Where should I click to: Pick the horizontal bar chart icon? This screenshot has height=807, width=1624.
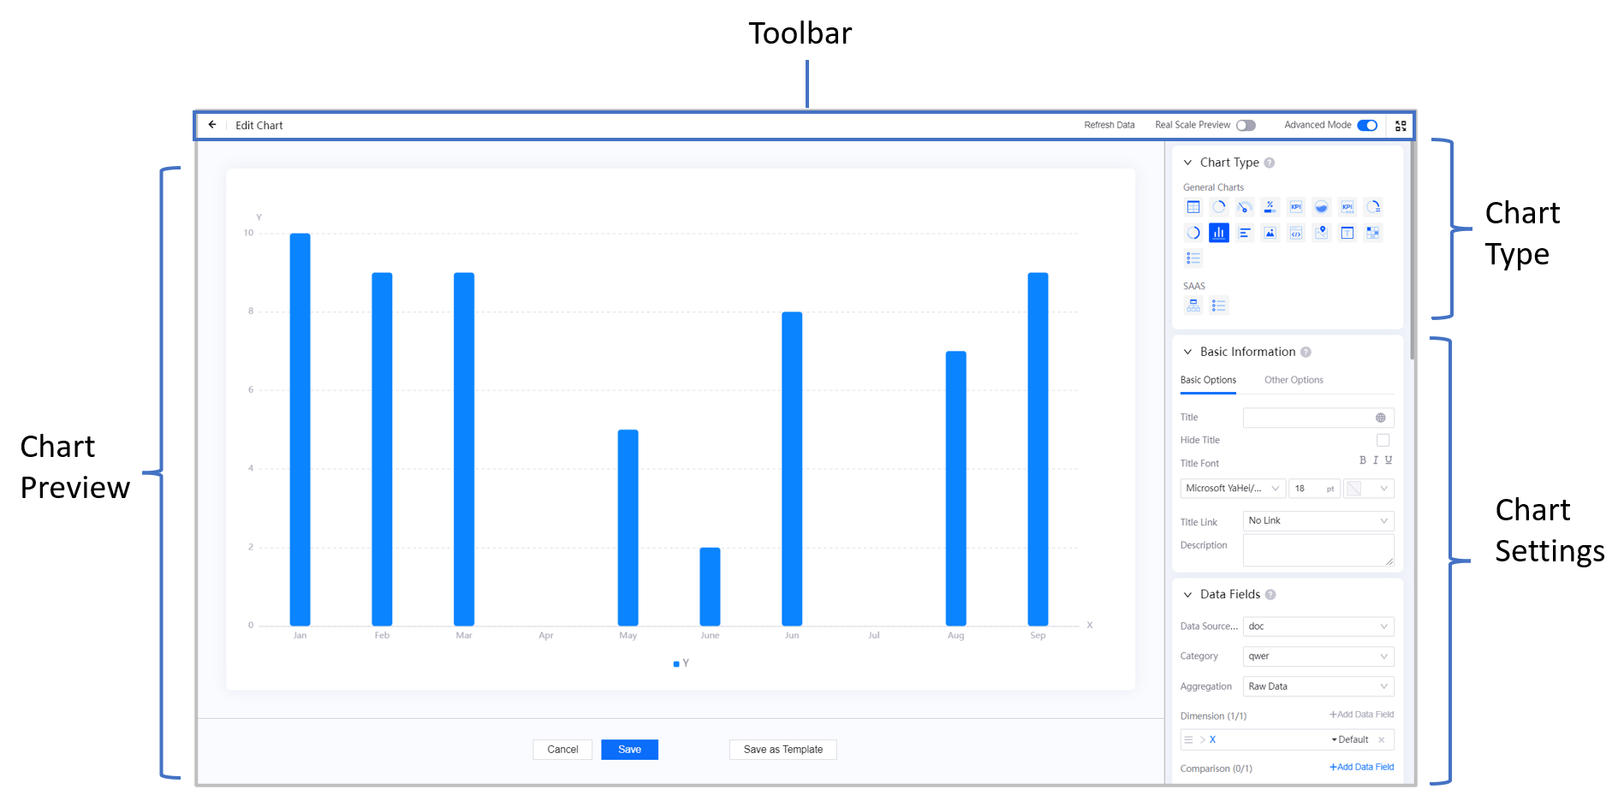coord(1244,233)
